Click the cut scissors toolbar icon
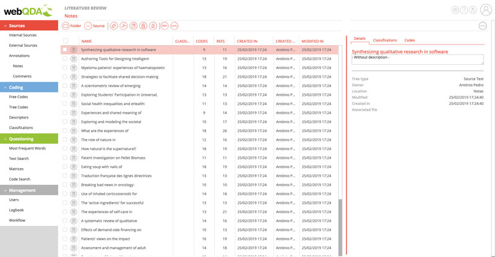 click(x=124, y=26)
